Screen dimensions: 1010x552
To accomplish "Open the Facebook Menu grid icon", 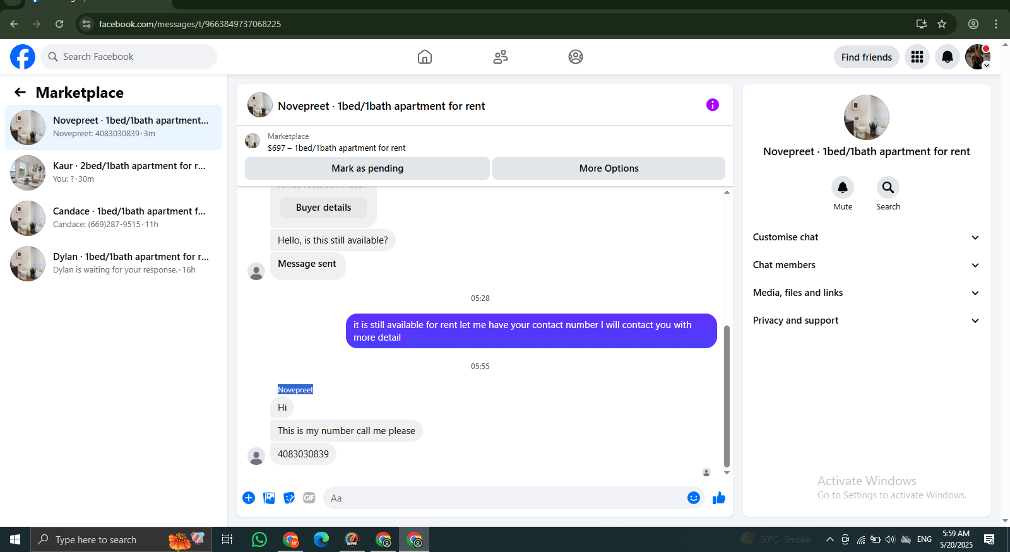I will 917,57.
